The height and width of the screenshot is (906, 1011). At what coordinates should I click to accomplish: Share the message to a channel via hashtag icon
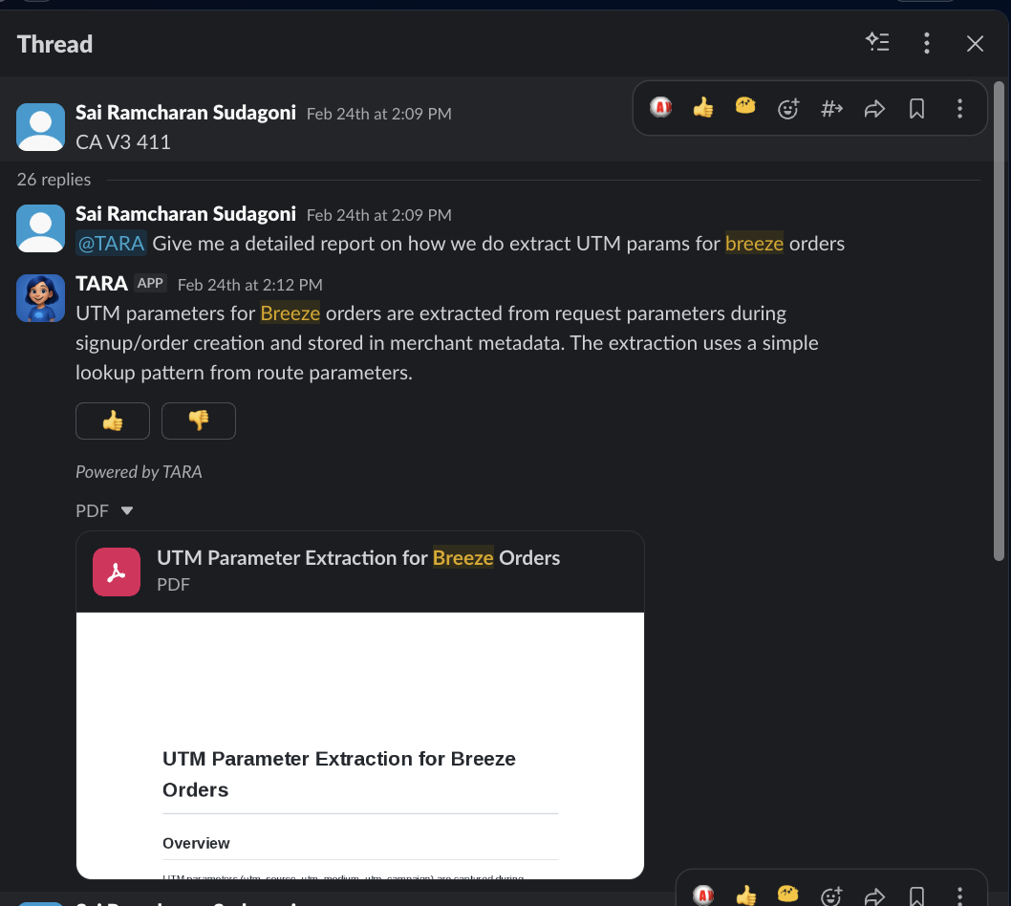pos(830,108)
